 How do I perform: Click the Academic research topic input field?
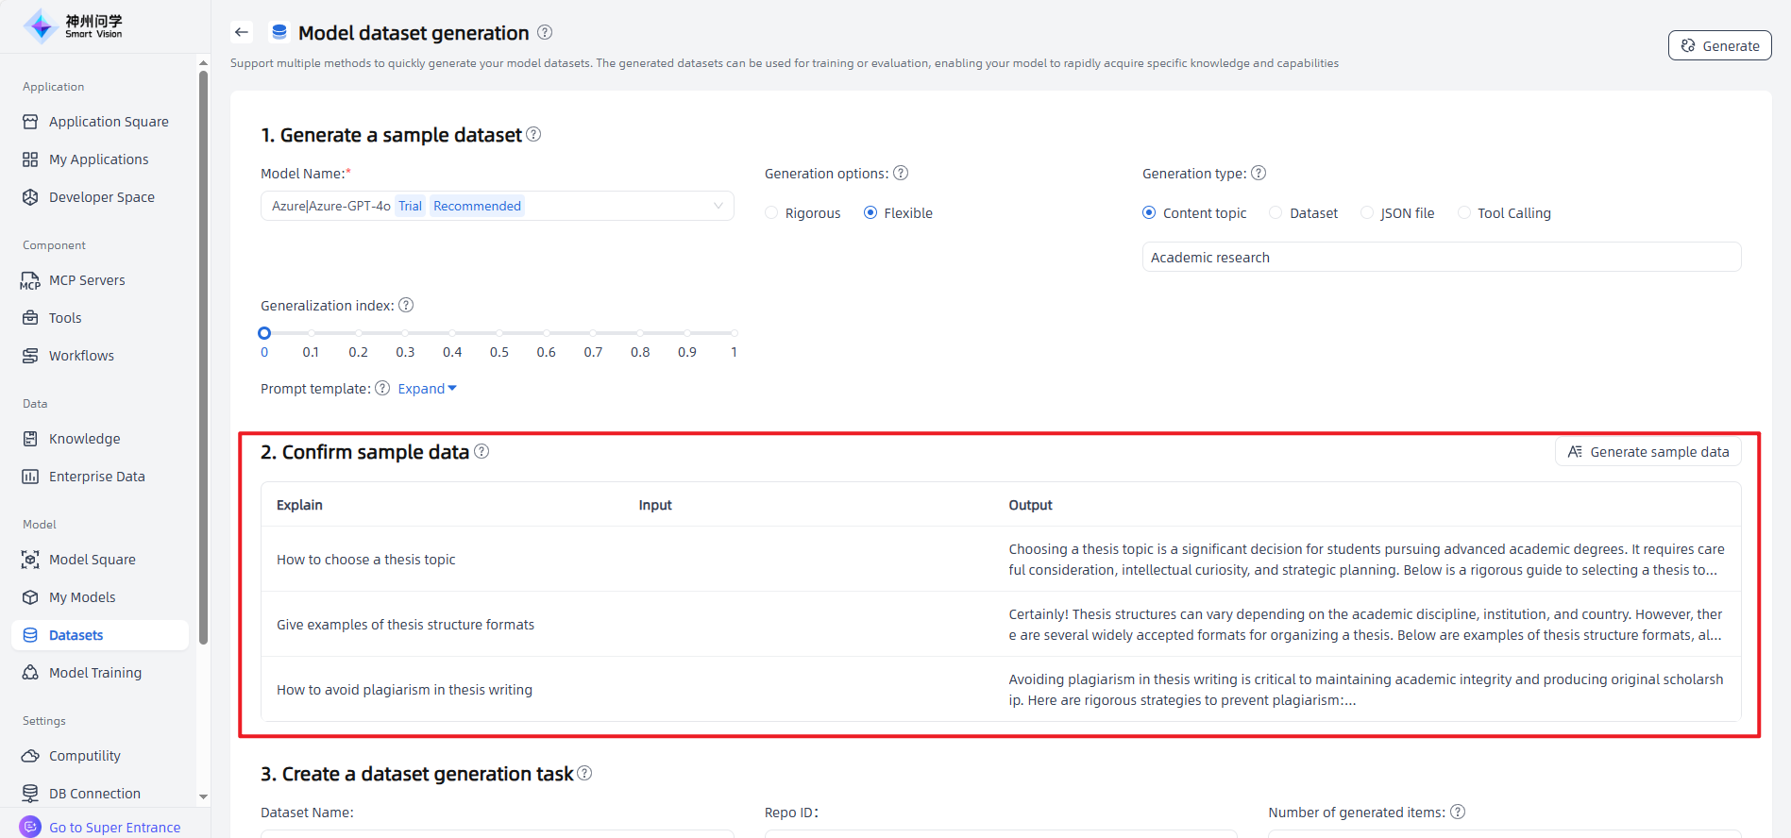[x=1441, y=258]
